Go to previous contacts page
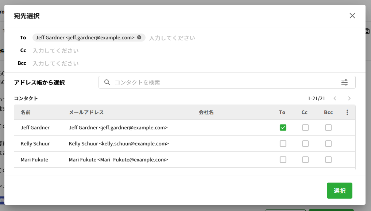371x211 pixels. click(x=335, y=98)
